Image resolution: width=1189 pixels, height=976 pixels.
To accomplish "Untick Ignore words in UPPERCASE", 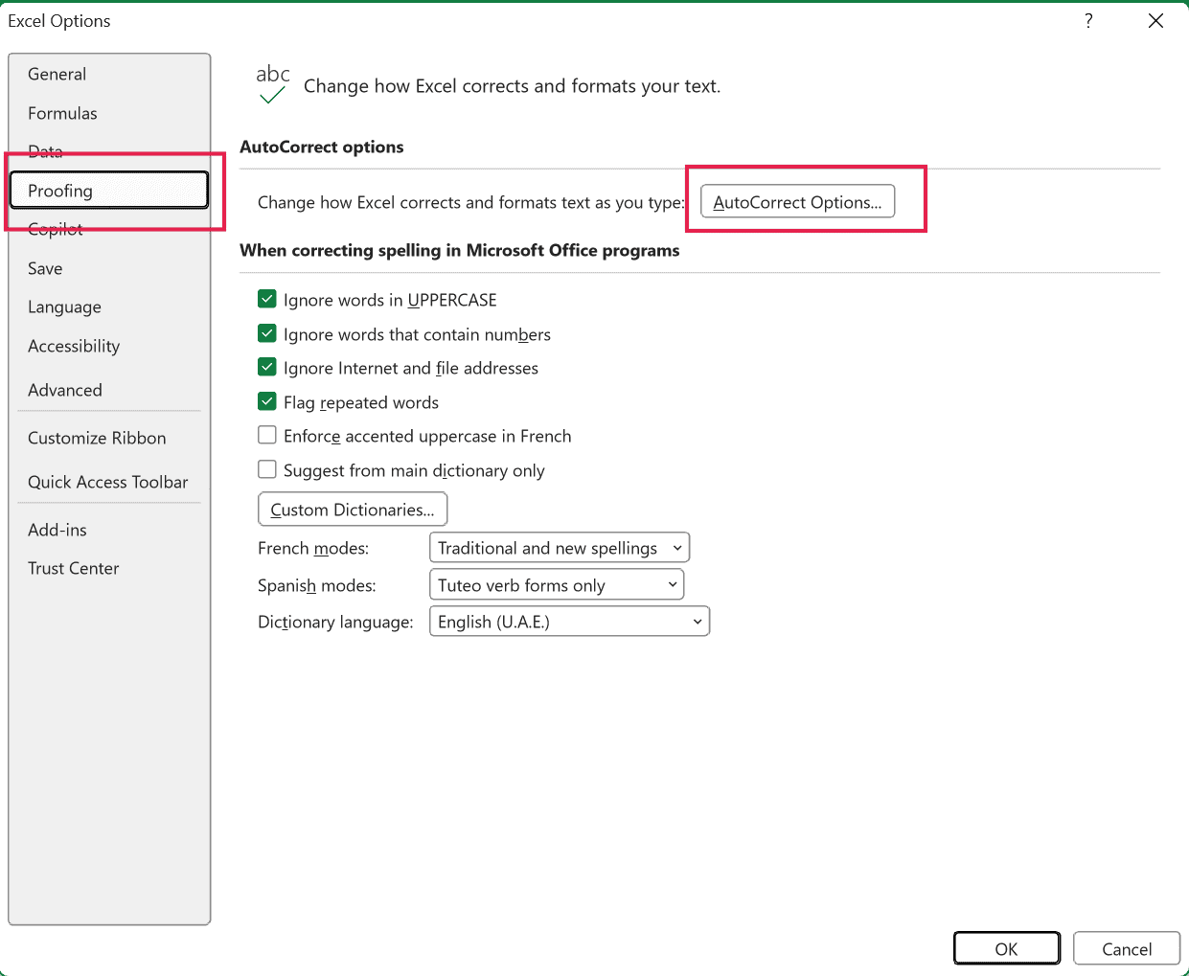I will [x=267, y=299].
